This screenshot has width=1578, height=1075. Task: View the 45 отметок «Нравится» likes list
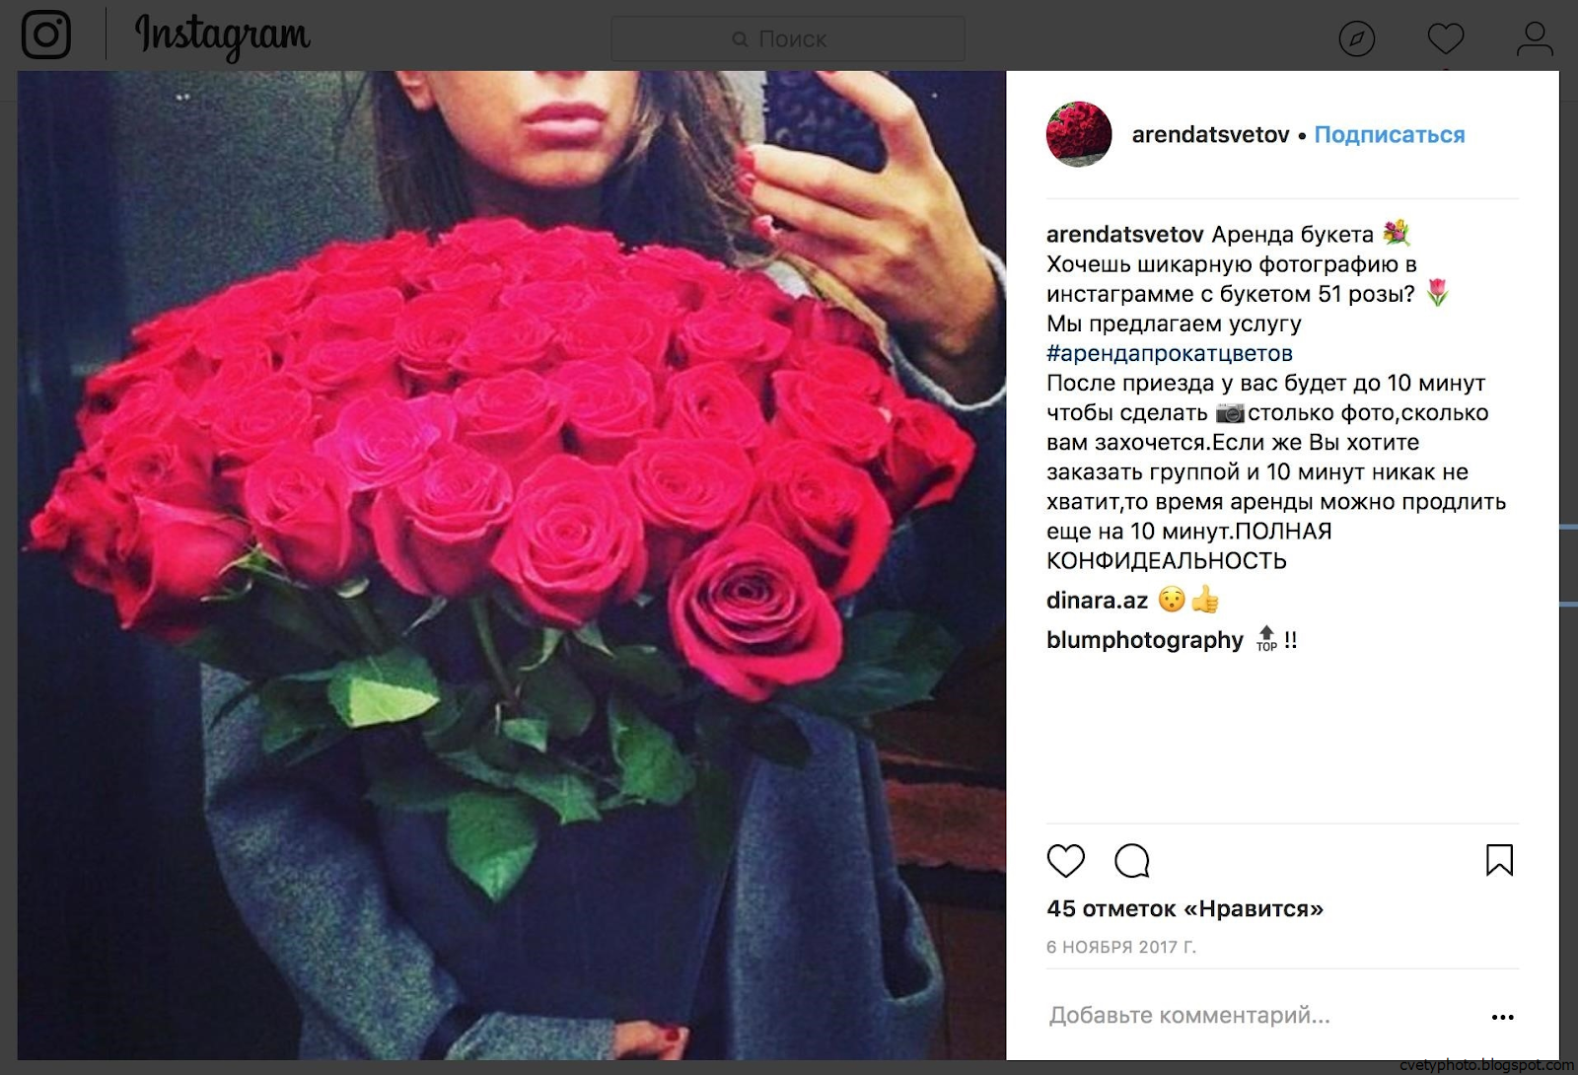1184,908
